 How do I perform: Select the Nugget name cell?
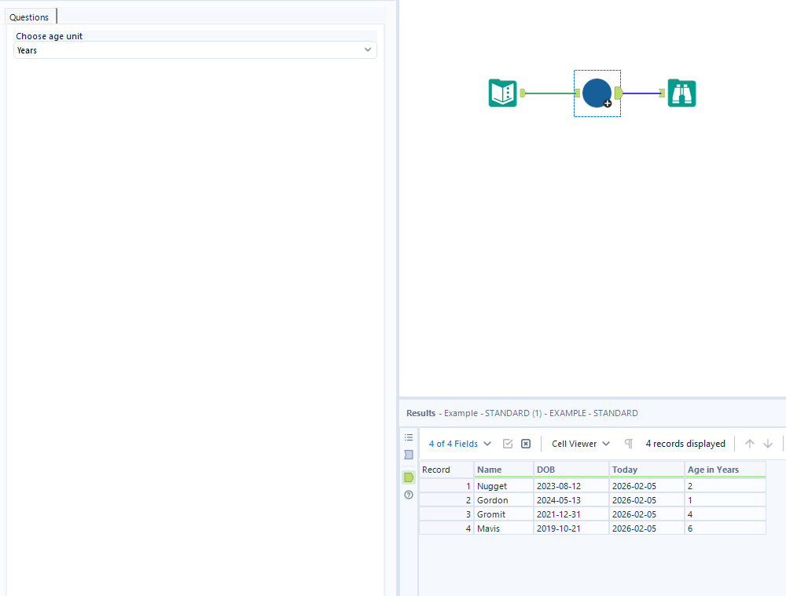[503, 486]
